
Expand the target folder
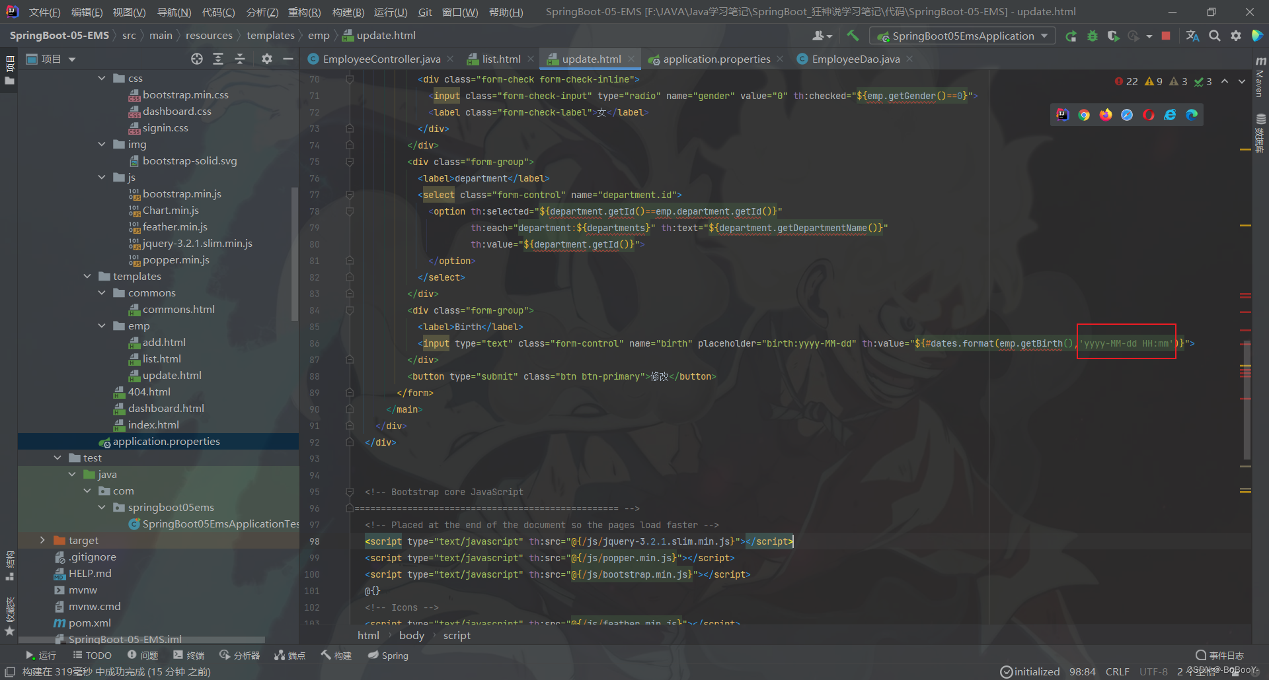[42, 540]
